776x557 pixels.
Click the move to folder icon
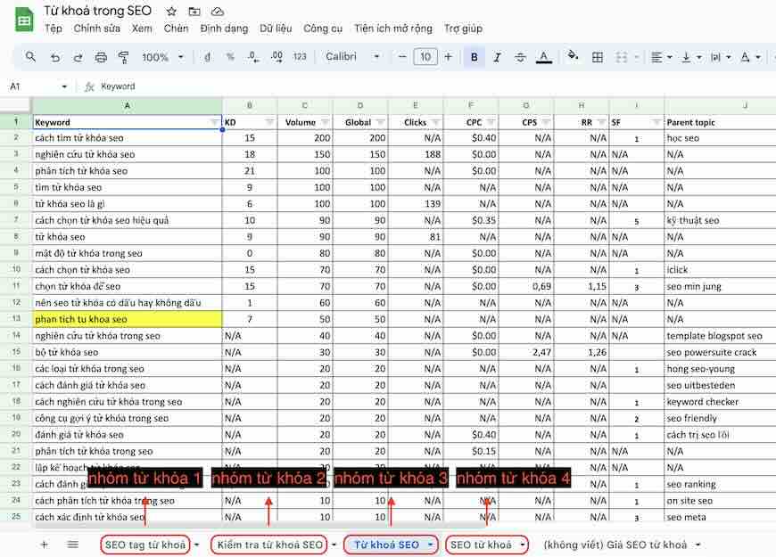(x=194, y=12)
